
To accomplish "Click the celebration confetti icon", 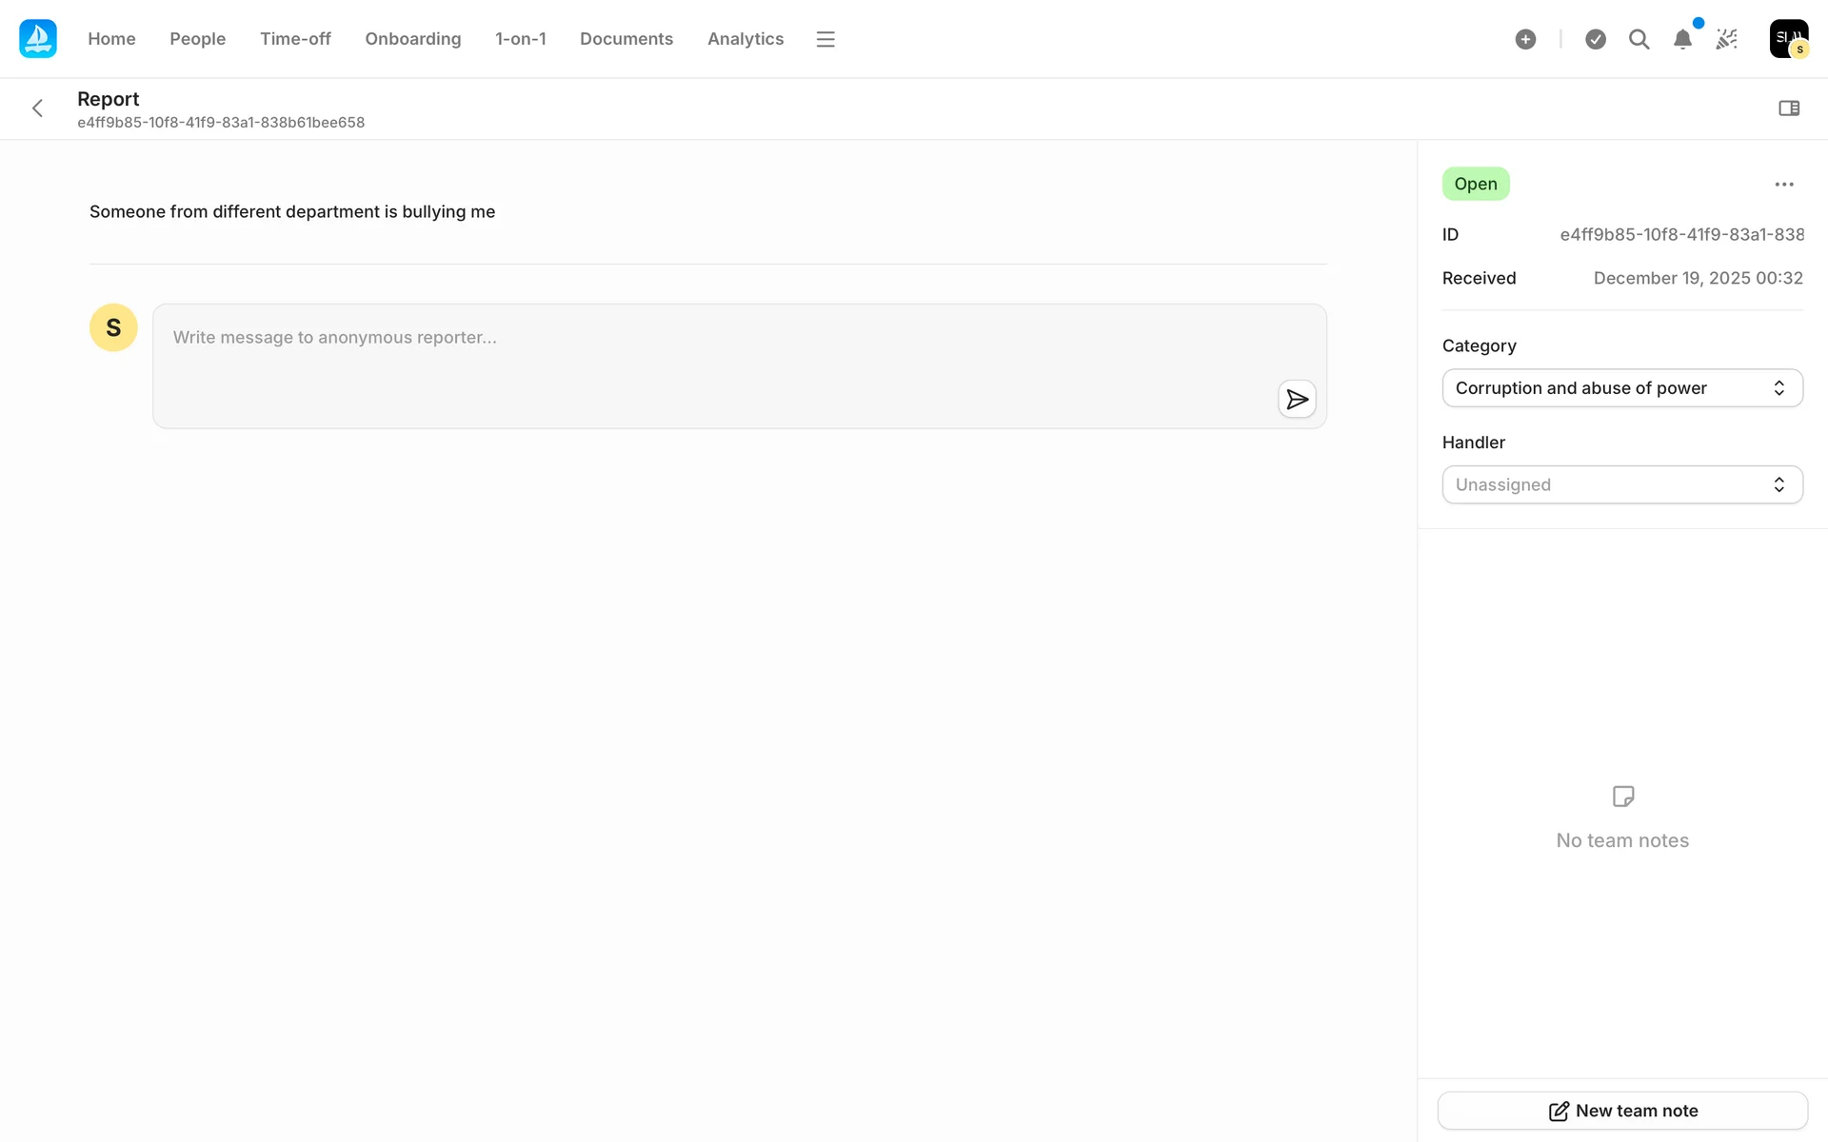I will [x=1726, y=39].
